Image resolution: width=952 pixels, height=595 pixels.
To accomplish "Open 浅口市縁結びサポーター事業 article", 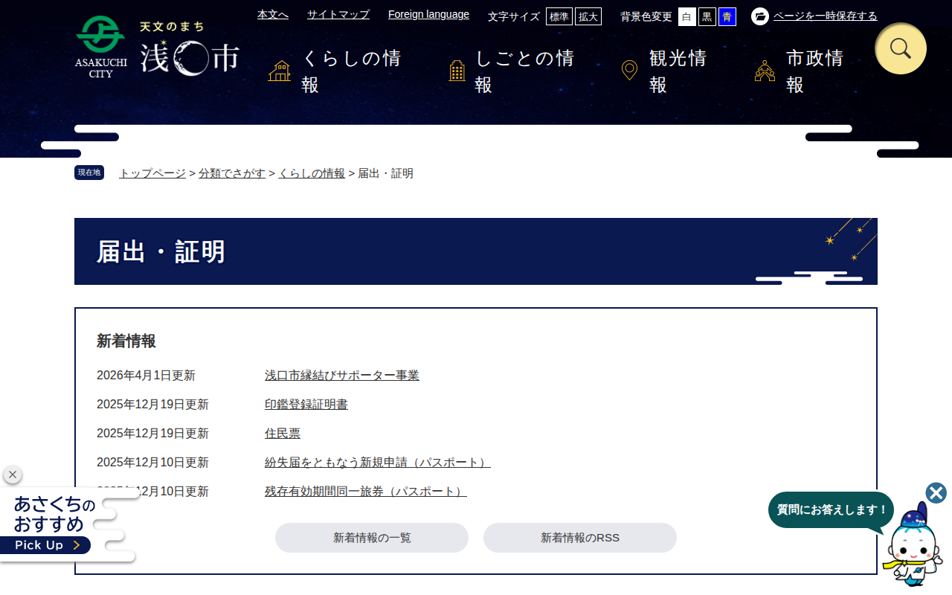I will (x=342, y=376).
